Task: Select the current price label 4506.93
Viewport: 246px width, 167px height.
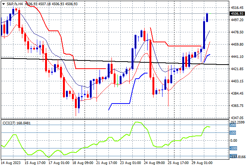Action: (237, 14)
